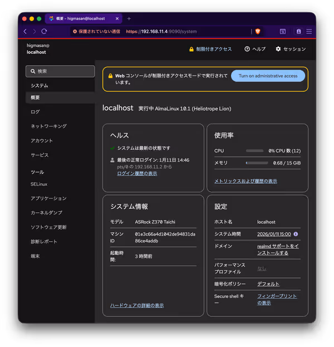
Task: Click the session gear icon
Action: [x=278, y=49]
